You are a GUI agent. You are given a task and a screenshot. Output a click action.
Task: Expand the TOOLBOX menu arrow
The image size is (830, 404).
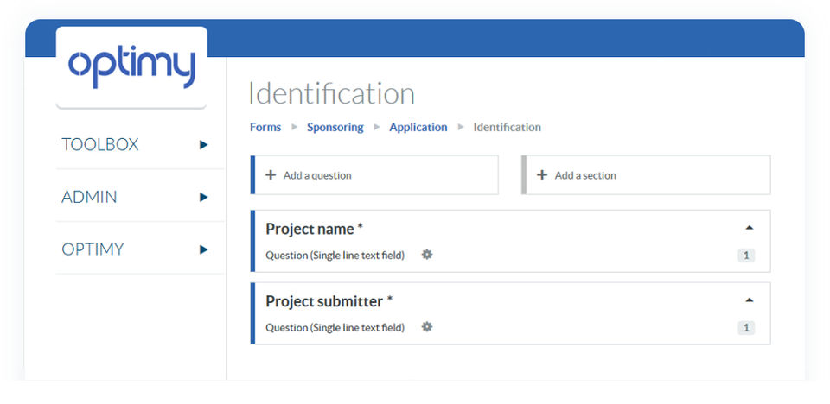point(204,145)
